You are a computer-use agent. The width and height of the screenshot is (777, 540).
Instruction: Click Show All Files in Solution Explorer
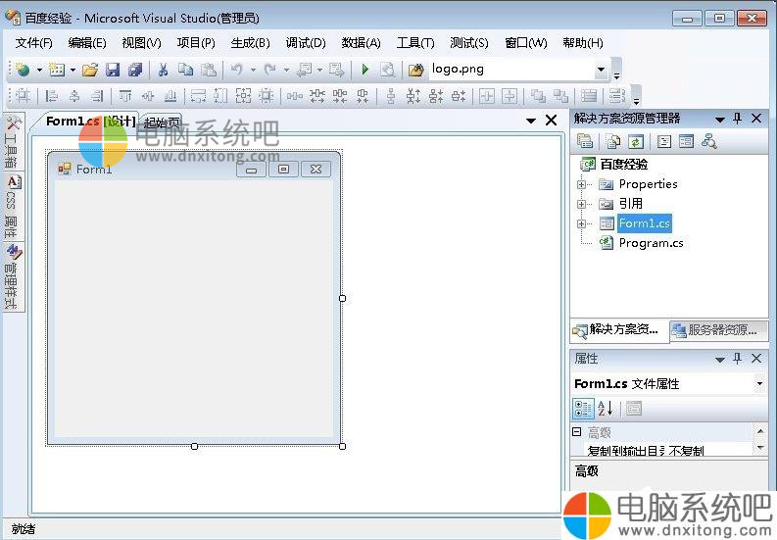coord(613,142)
